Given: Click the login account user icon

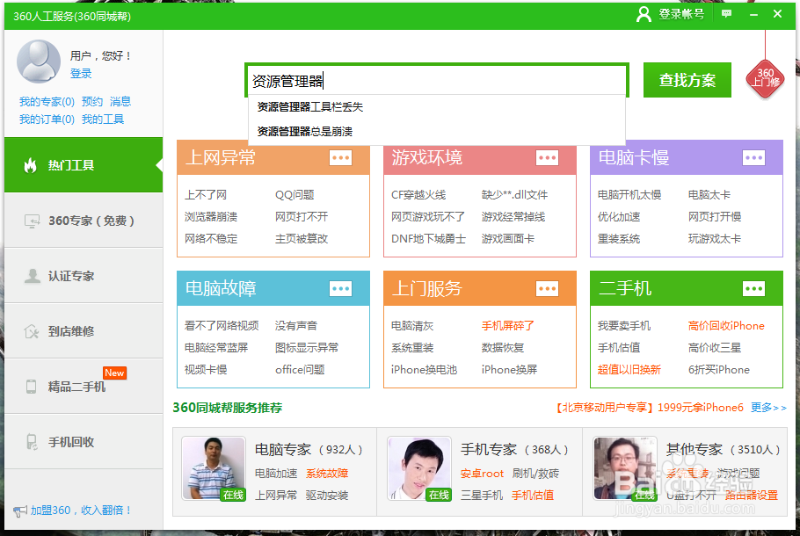Looking at the screenshot, I should 644,14.
